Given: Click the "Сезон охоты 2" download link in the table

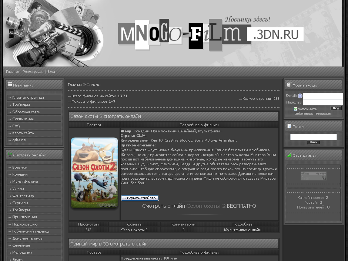Looking at the screenshot, I should 134,230.
